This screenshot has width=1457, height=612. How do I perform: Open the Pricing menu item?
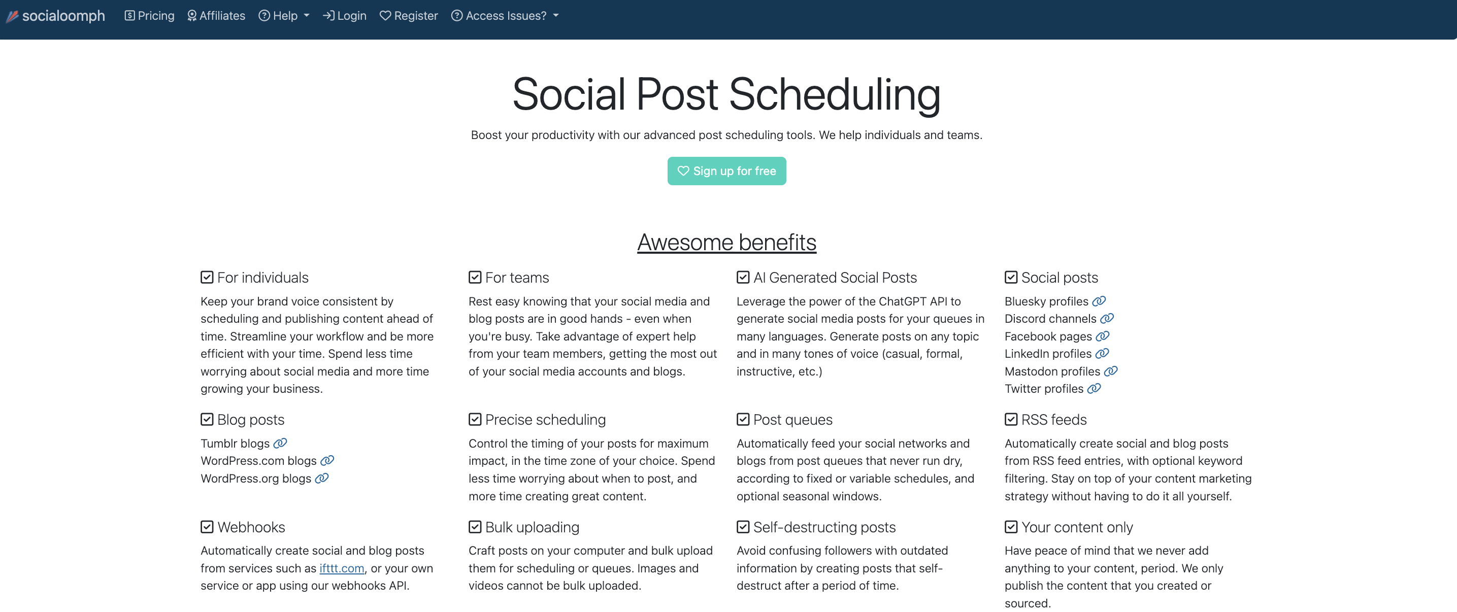[x=149, y=16]
